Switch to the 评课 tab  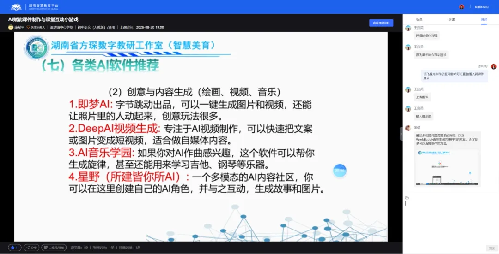pyautogui.click(x=451, y=19)
